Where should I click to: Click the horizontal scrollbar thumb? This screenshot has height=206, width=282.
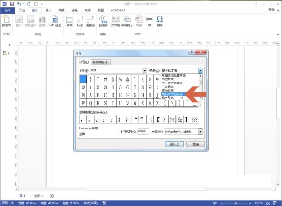point(146,189)
